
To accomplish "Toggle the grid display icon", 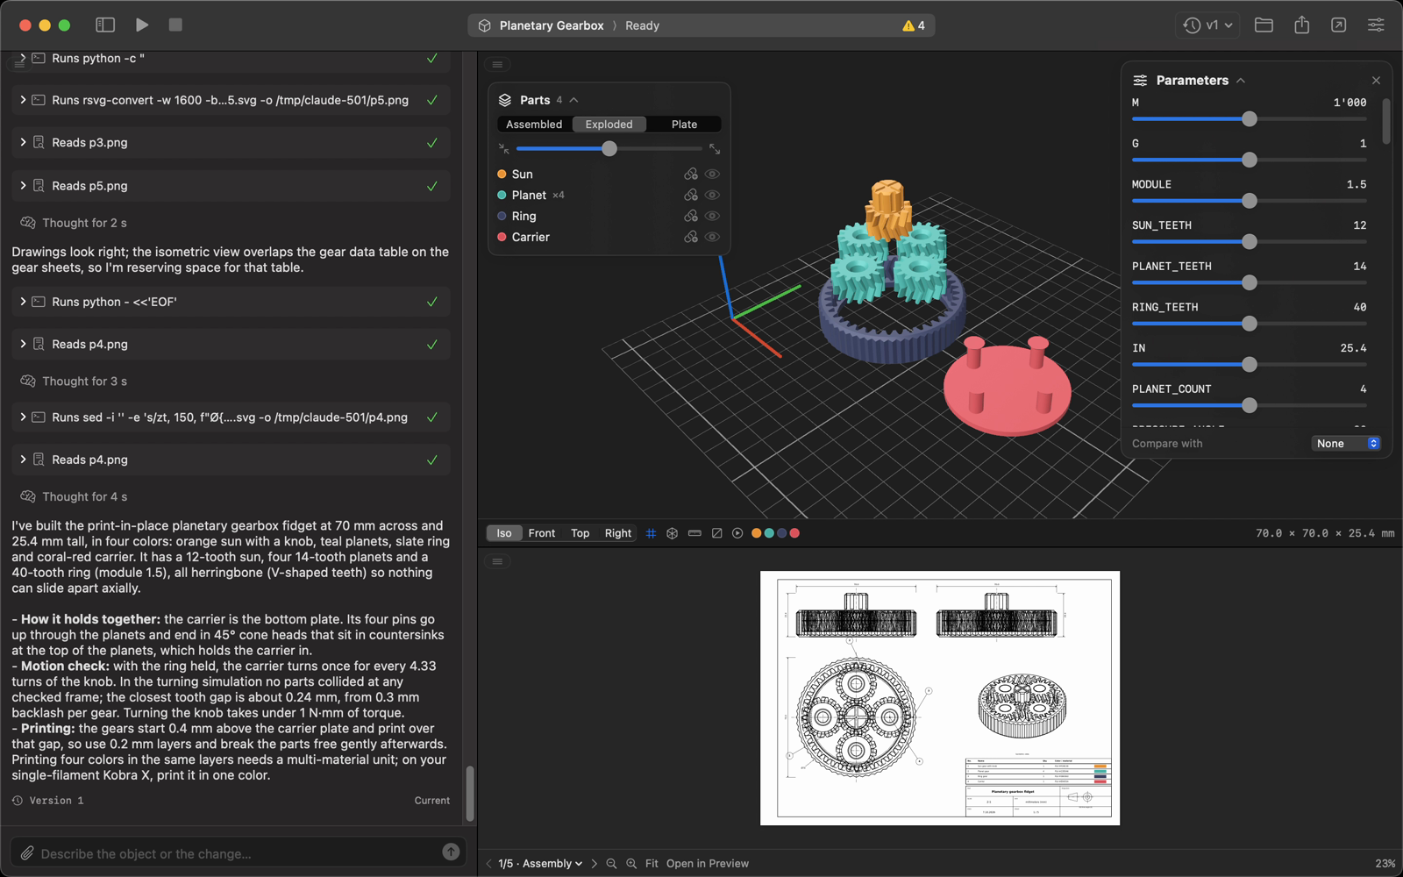I will [x=651, y=533].
